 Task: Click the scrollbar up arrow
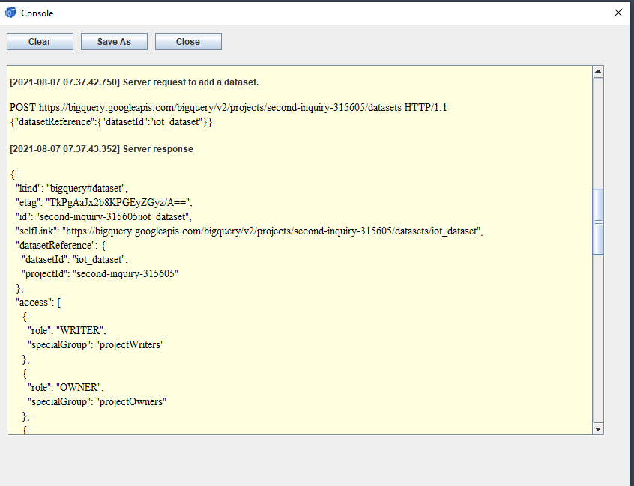(x=598, y=72)
